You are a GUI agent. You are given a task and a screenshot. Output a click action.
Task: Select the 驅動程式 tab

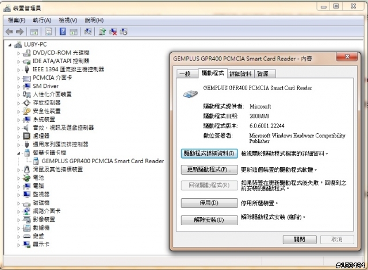(x=212, y=73)
